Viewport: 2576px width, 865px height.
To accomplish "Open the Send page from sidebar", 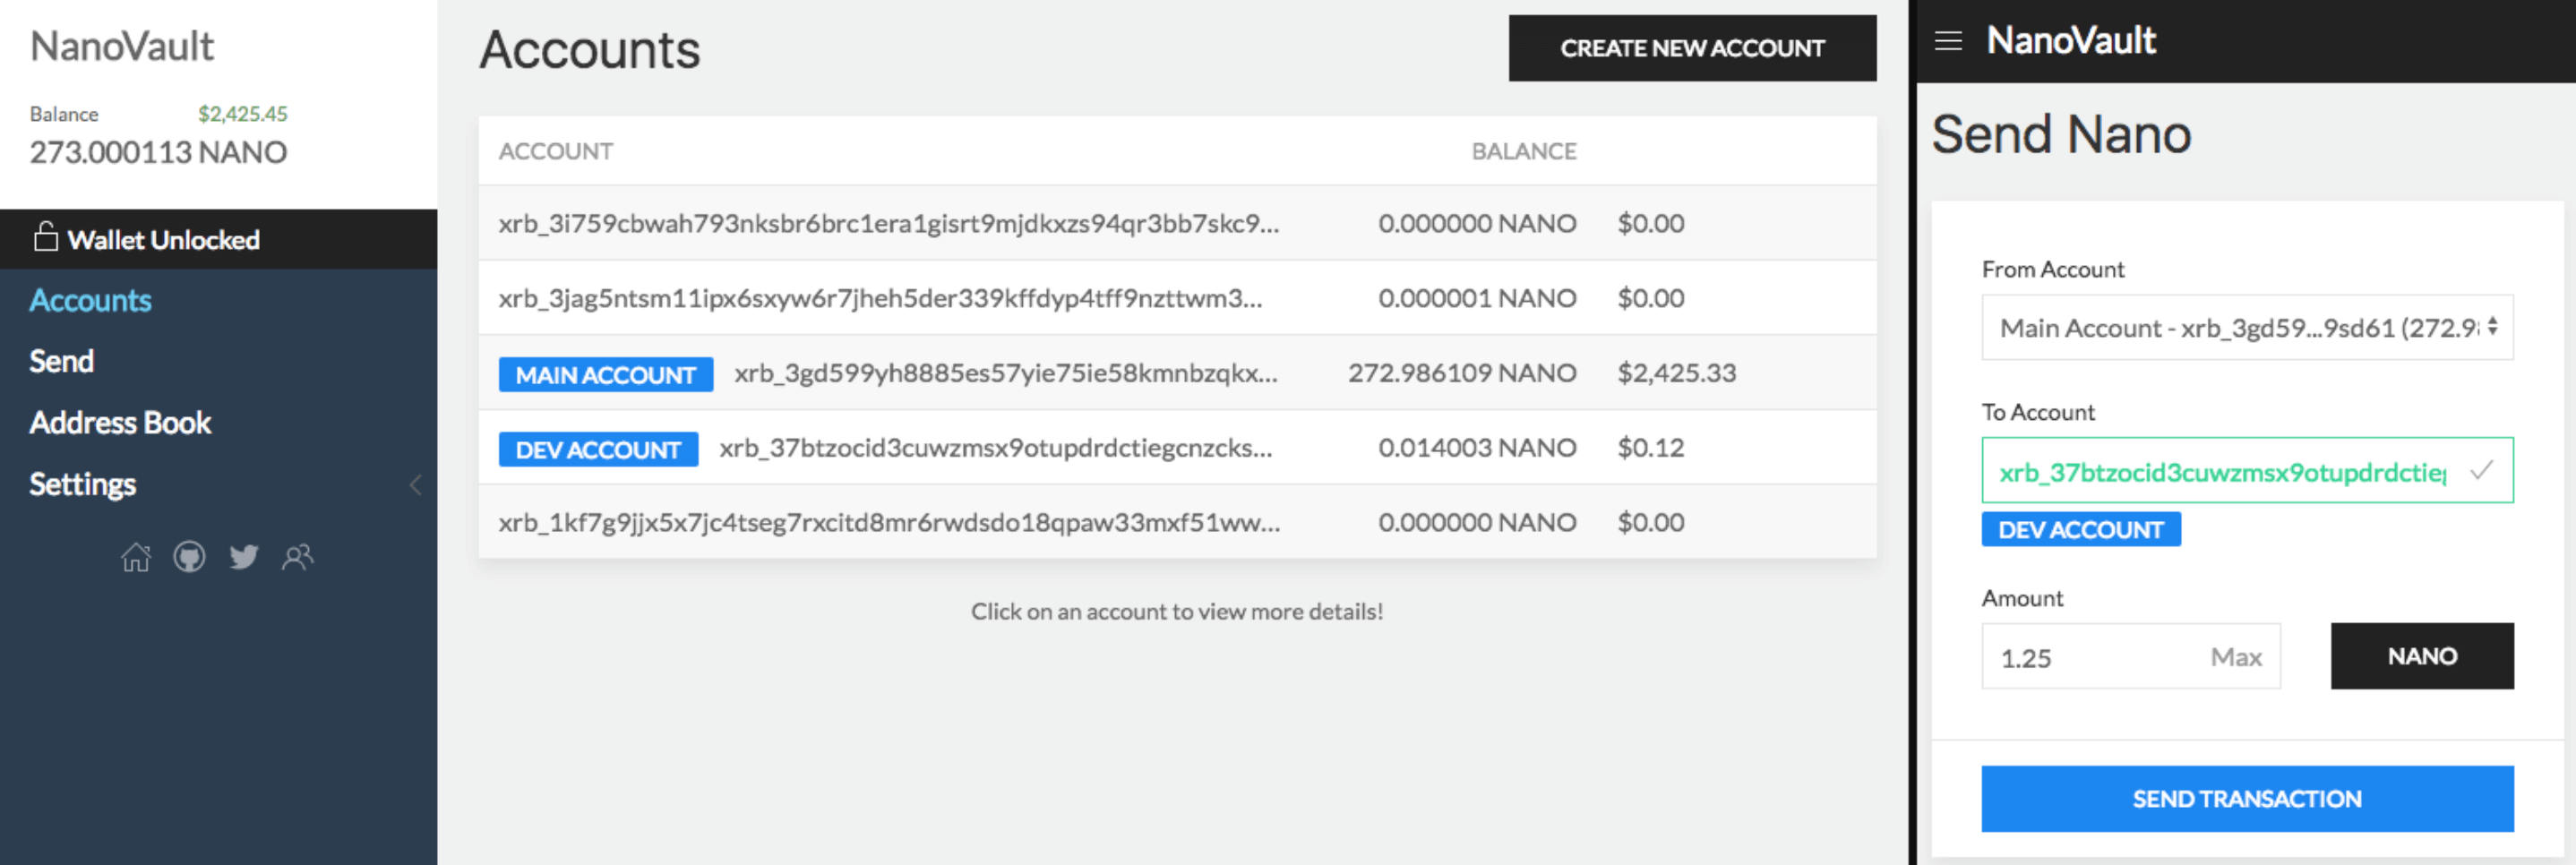I will click(61, 362).
